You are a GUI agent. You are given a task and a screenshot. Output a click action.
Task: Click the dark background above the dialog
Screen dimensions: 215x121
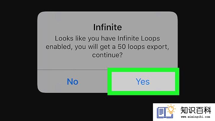107,6
